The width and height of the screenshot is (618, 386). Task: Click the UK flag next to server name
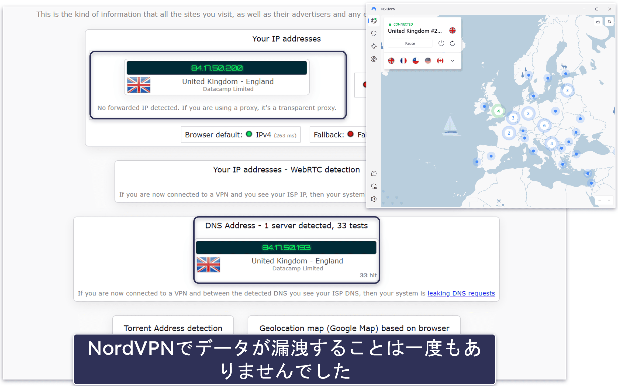pyautogui.click(x=453, y=30)
